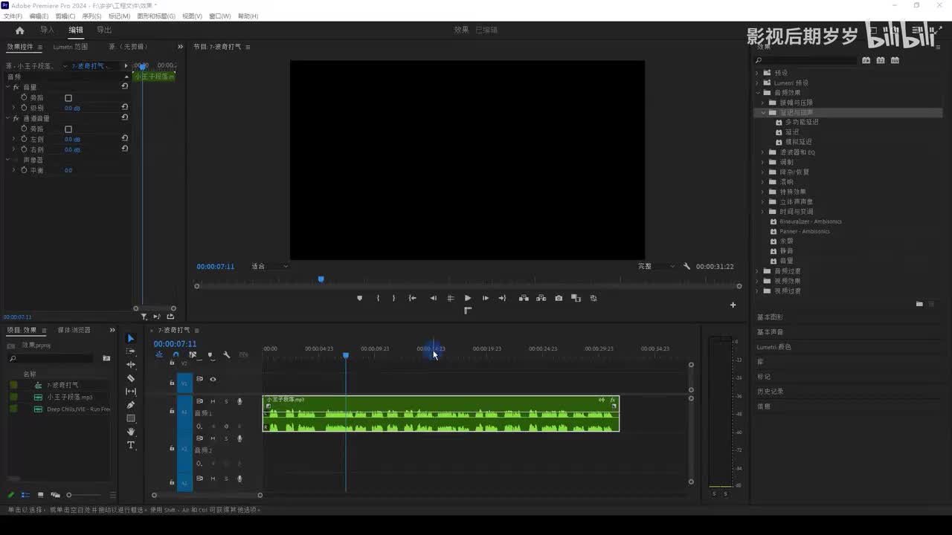Mute audio track A1

pyautogui.click(x=213, y=401)
